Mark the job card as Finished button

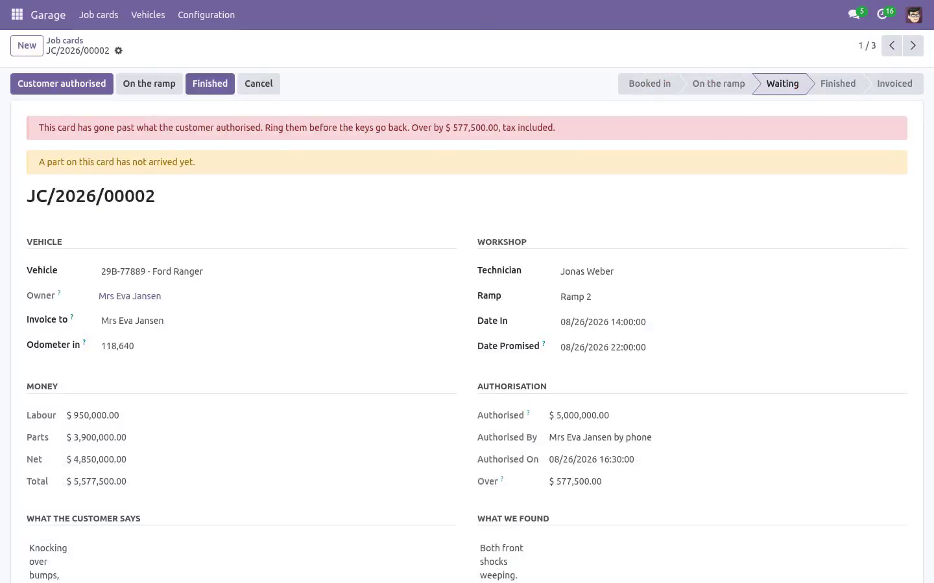coord(210,84)
